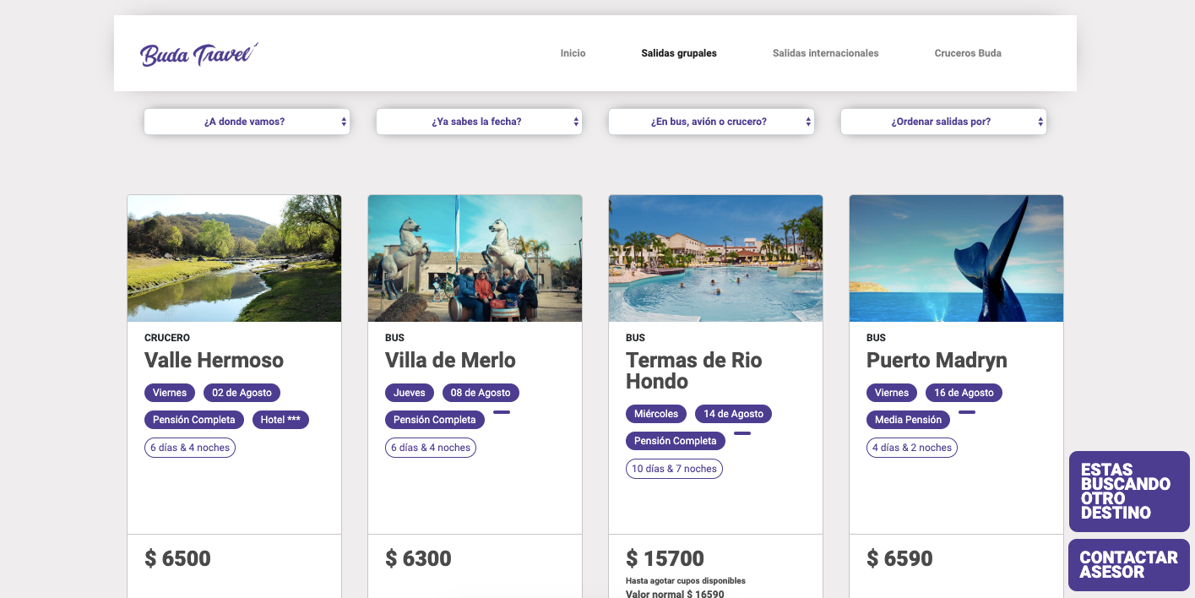
Task: Click the Media Pensión tag
Action: click(909, 420)
